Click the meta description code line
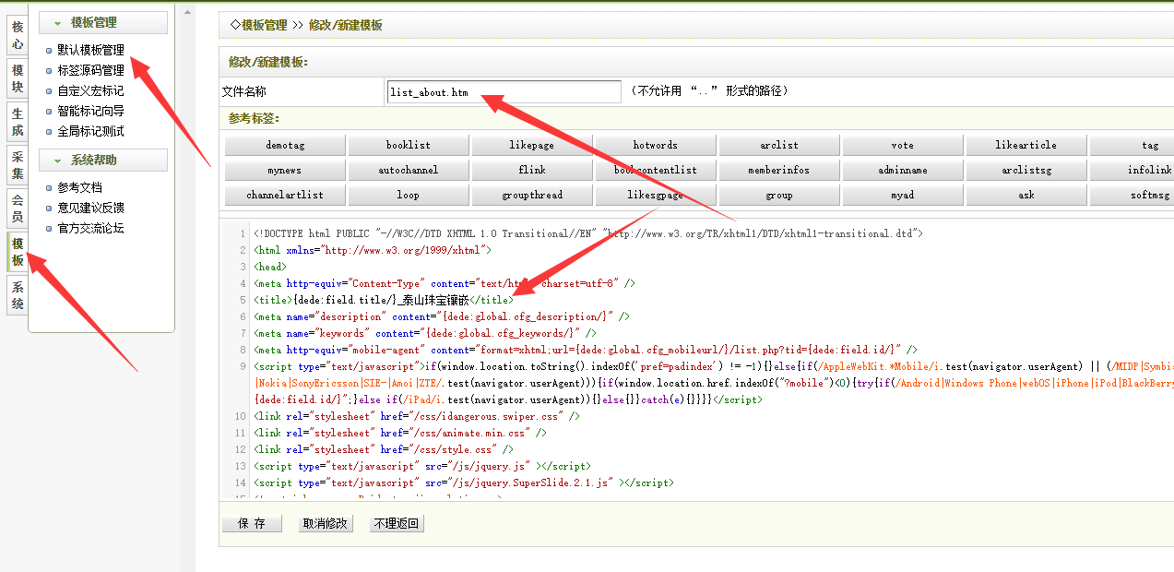 442,316
